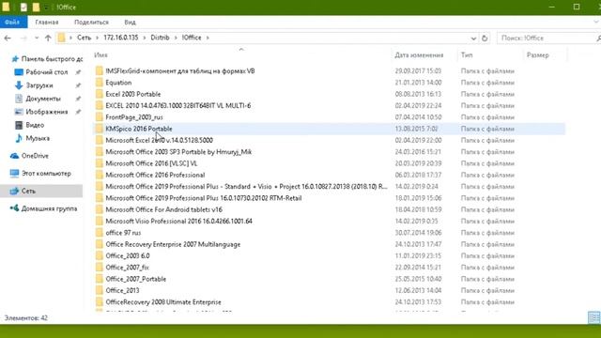
Task: Click folder icon of Excel 2003 Portable
Action: [100, 94]
